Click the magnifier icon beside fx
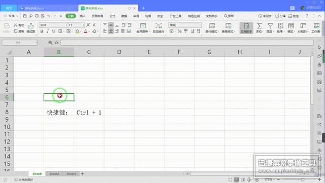Viewport: 325px width, 183px height. [50, 43]
